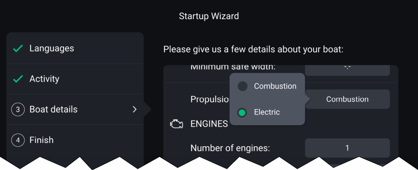The image size is (418, 170).
Task: Click the Propulsion setting label
Action: [210, 100]
